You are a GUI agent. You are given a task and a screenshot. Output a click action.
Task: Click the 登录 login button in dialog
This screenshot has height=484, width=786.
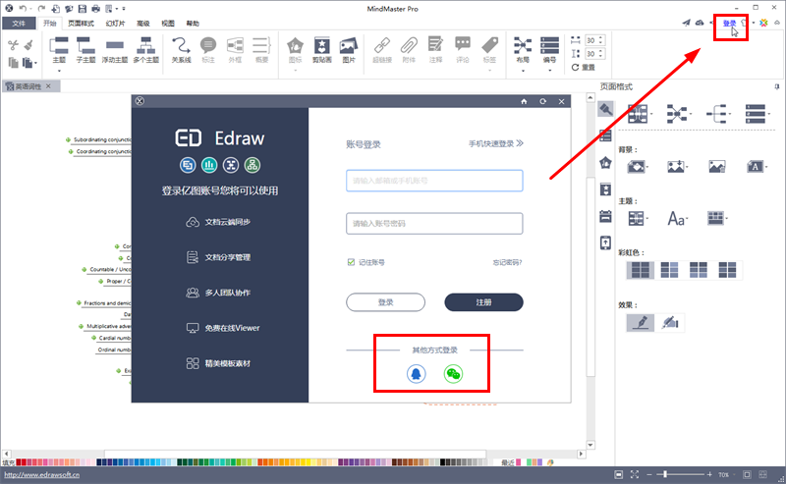pos(385,302)
